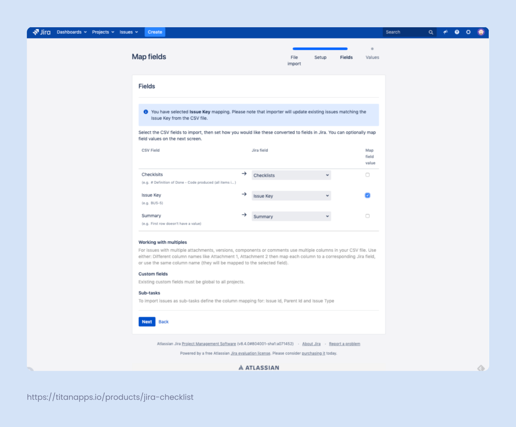Open search using the magnifier icon

(431, 32)
